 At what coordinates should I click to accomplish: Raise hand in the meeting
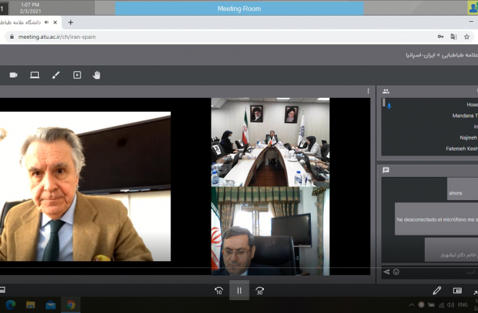96,75
